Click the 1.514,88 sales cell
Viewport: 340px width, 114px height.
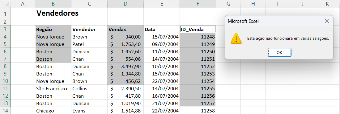[125, 111]
